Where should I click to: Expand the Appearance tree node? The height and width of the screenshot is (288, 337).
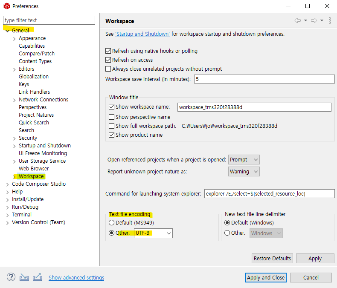pyautogui.click(x=15, y=39)
